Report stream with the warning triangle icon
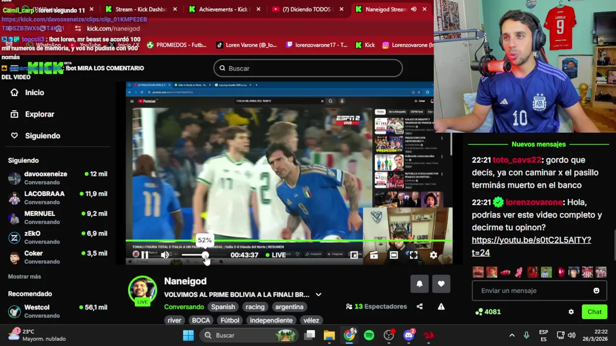 tap(441, 307)
